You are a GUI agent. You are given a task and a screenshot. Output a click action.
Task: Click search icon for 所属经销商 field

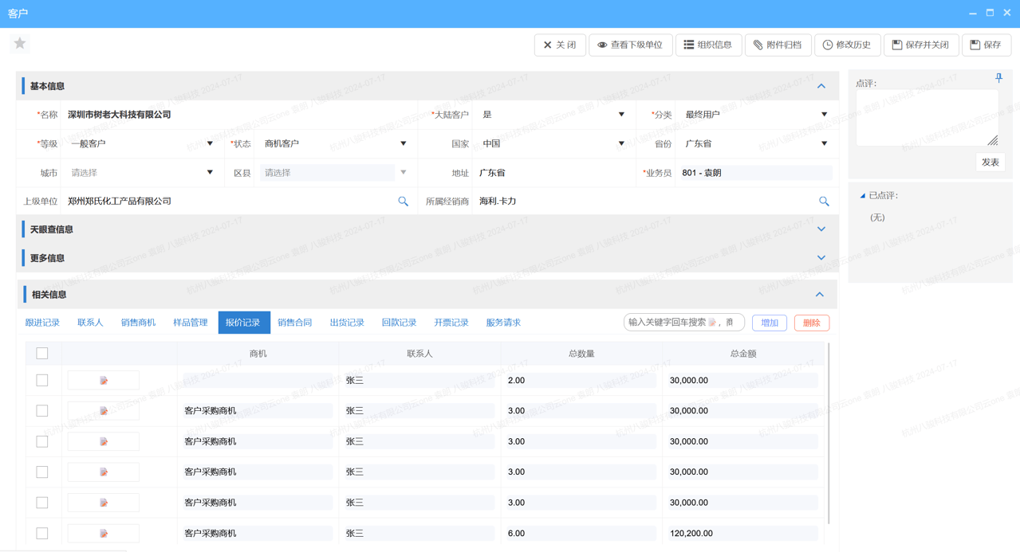824,202
